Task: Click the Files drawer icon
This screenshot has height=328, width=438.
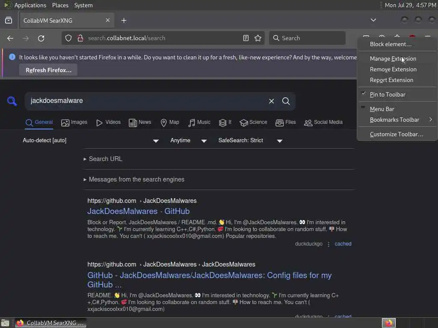Action: coord(279,123)
